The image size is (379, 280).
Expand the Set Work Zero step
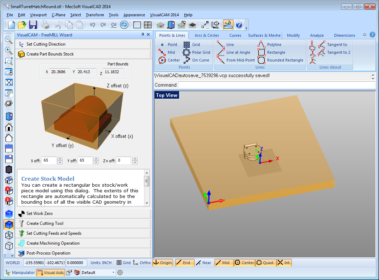(84, 214)
